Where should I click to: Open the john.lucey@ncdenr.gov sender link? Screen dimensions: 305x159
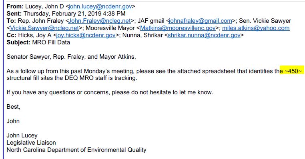(x=100, y=6)
